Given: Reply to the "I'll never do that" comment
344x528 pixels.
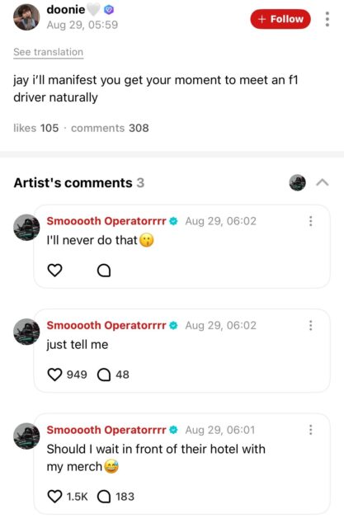Looking at the screenshot, I should (104, 270).
